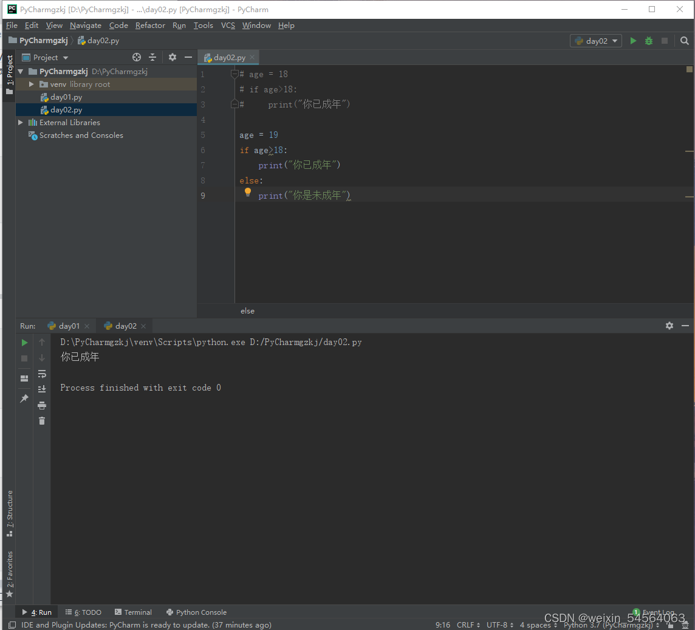Click PyCharmgzkj breadcrumb in navigation bar
The height and width of the screenshot is (630, 695).
(x=38, y=40)
